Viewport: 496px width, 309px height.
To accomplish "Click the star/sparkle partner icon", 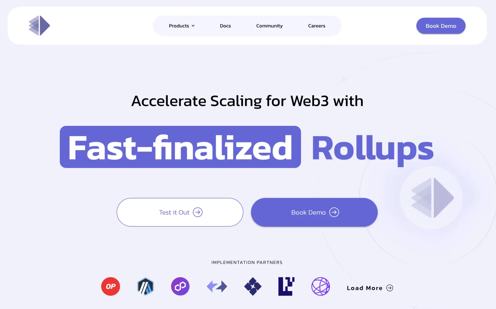I will [x=252, y=286].
